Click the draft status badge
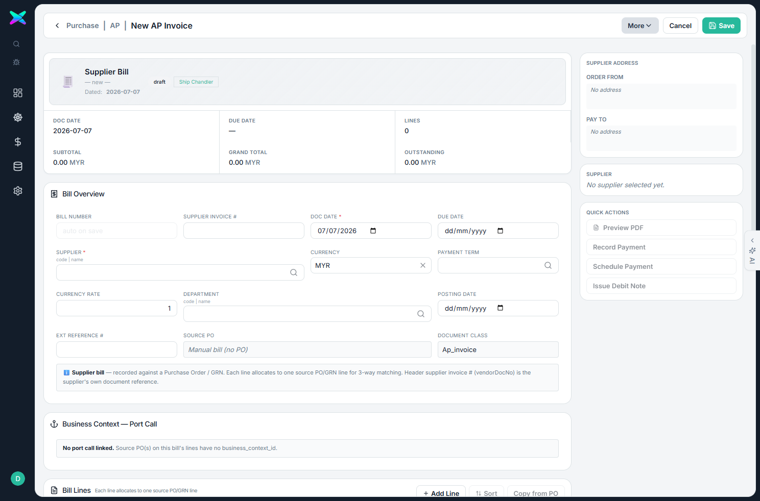760x501 pixels. [x=159, y=82]
